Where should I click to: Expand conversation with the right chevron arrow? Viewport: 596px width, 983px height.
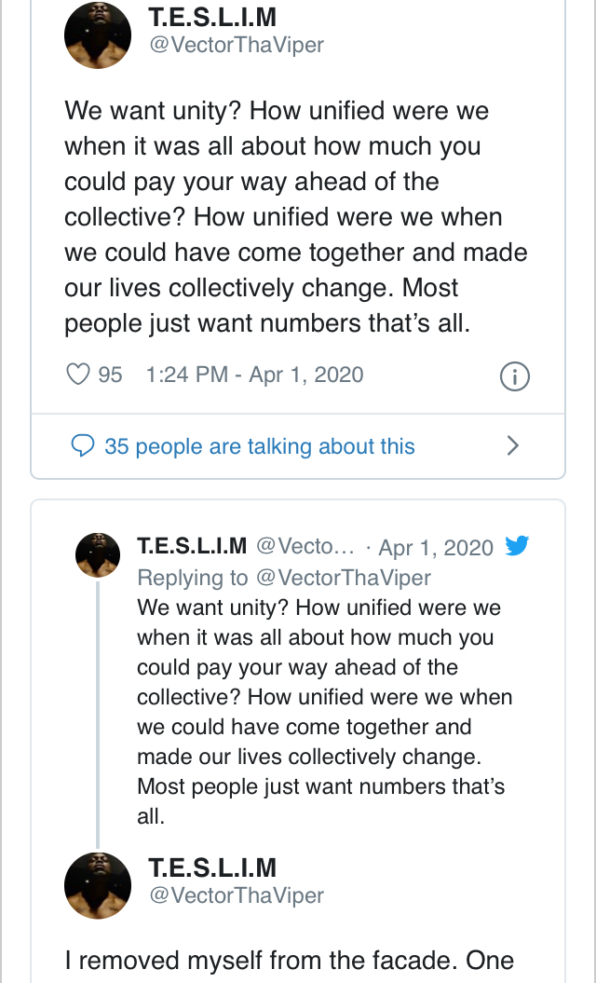(x=512, y=446)
